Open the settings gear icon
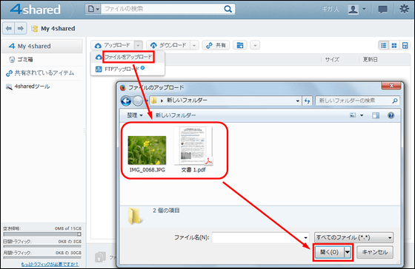Viewport: 415px width, 269px height. [x=404, y=10]
